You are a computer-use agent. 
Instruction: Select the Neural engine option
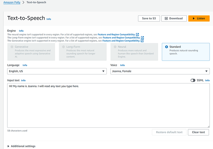115,47
